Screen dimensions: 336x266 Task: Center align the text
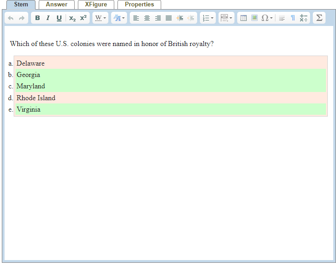[x=147, y=18]
